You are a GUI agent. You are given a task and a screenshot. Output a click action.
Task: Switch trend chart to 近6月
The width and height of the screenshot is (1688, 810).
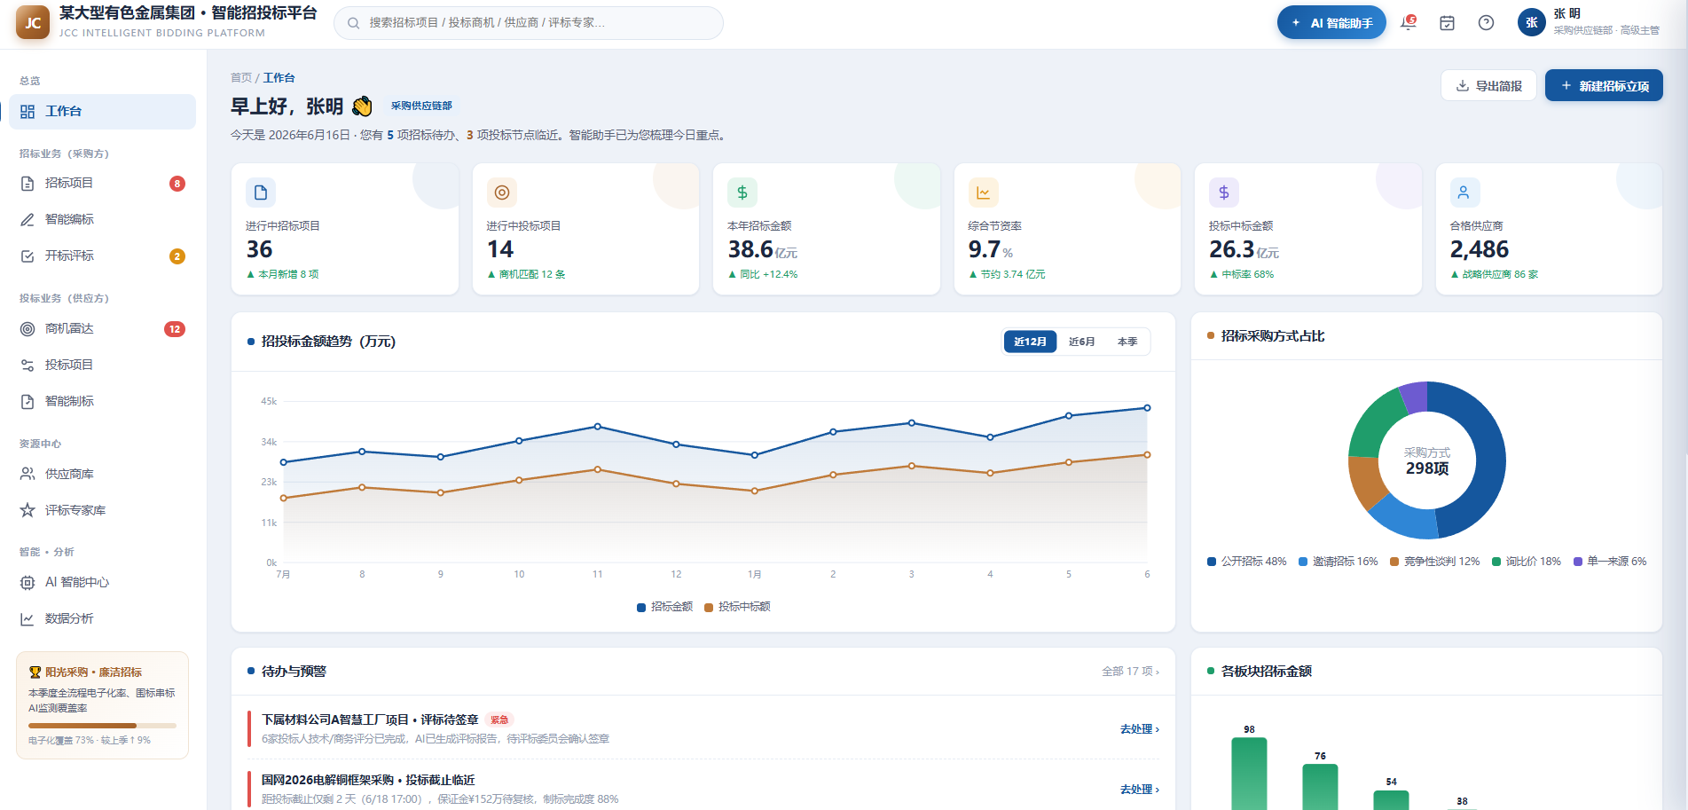tap(1081, 342)
